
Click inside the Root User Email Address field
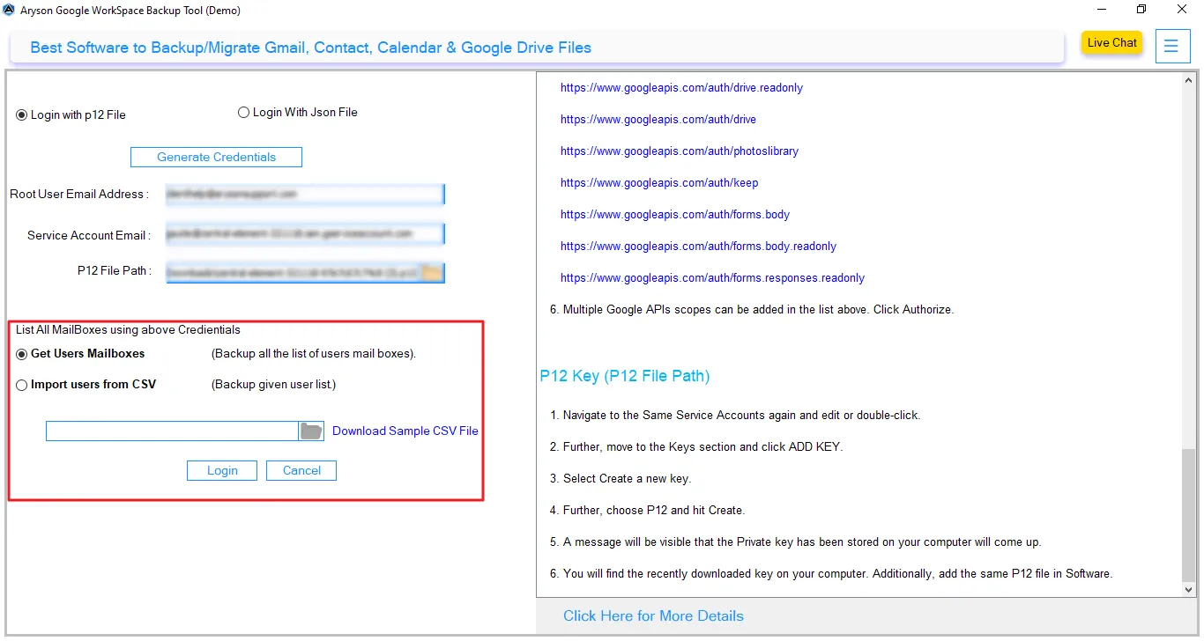tap(304, 194)
